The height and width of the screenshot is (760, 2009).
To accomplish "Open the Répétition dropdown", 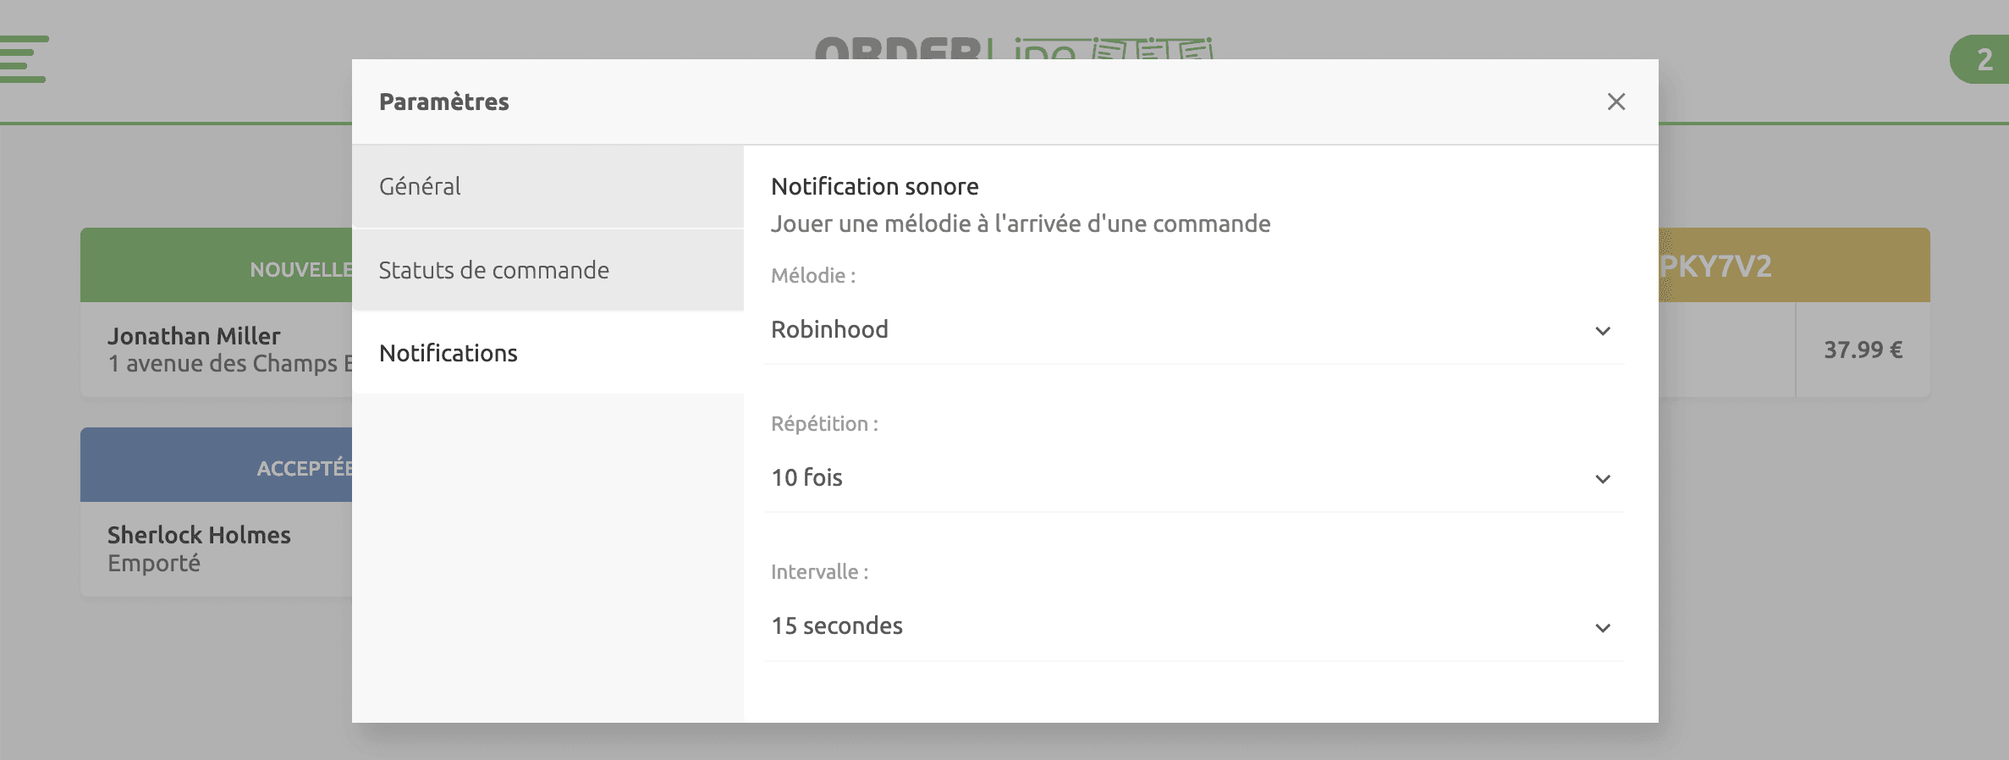I will click(1602, 479).
